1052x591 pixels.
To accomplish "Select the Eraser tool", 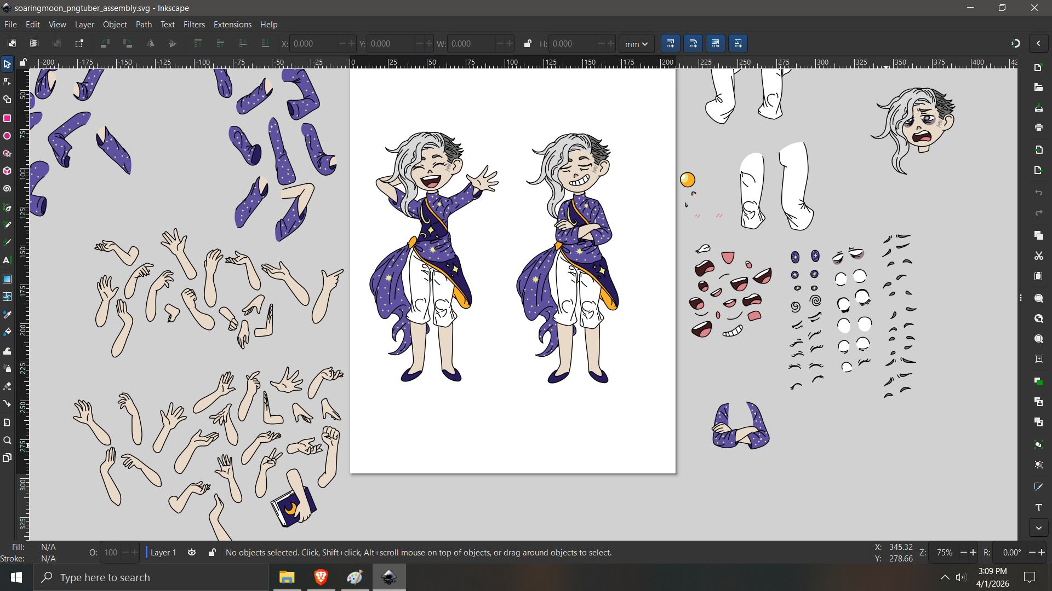I will (7, 386).
